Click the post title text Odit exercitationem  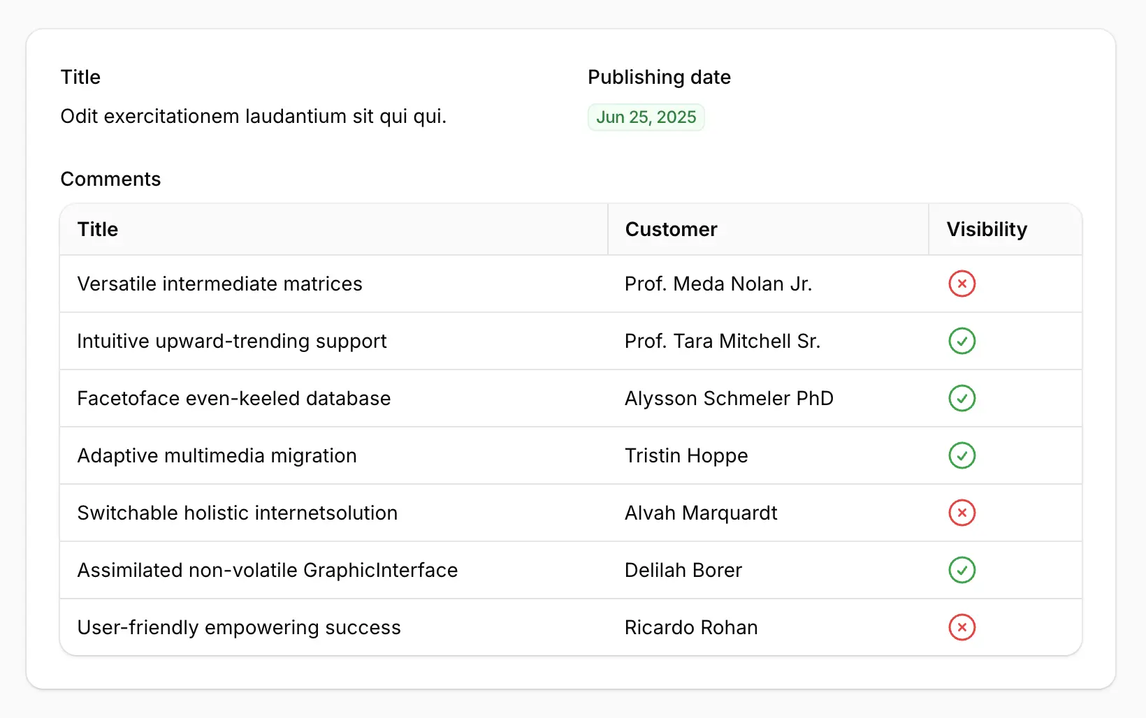[x=253, y=116]
